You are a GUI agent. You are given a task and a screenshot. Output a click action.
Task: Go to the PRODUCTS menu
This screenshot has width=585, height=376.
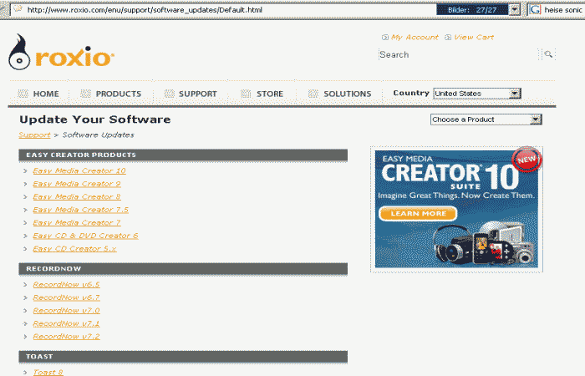coord(118,94)
